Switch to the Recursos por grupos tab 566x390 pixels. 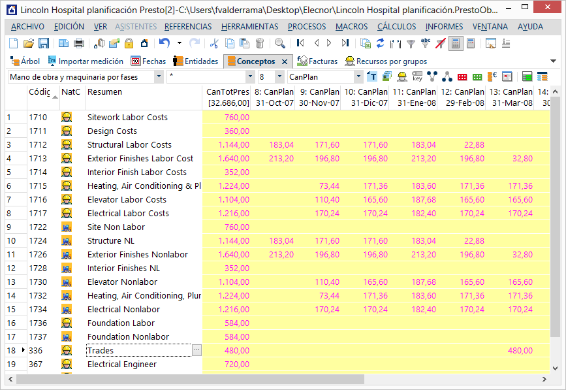click(x=386, y=61)
